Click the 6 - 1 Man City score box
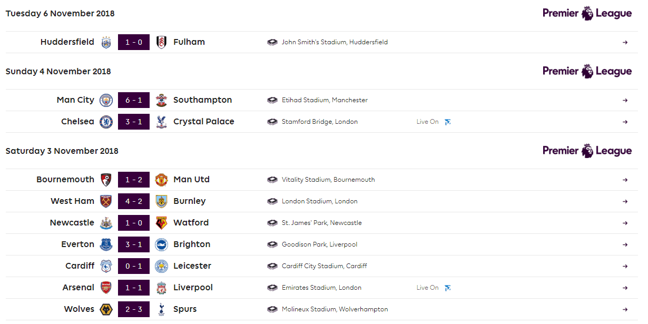 133,100
